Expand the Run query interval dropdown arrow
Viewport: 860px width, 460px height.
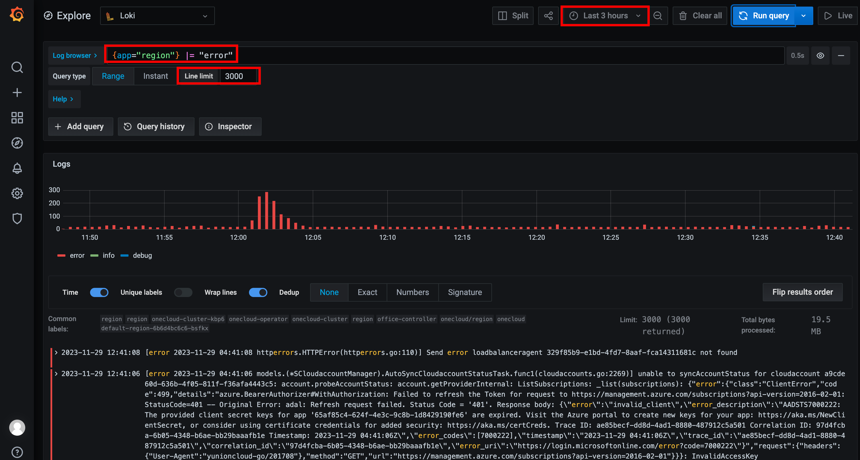coord(803,16)
